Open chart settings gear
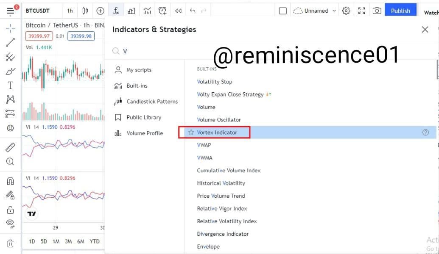Image resolution: width=439 pixels, height=254 pixels. click(346, 11)
